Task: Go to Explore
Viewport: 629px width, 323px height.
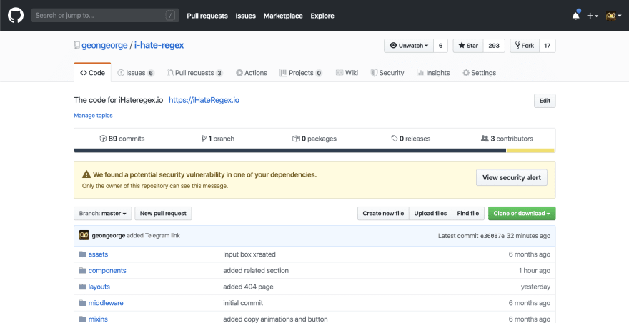Action: (322, 16)
